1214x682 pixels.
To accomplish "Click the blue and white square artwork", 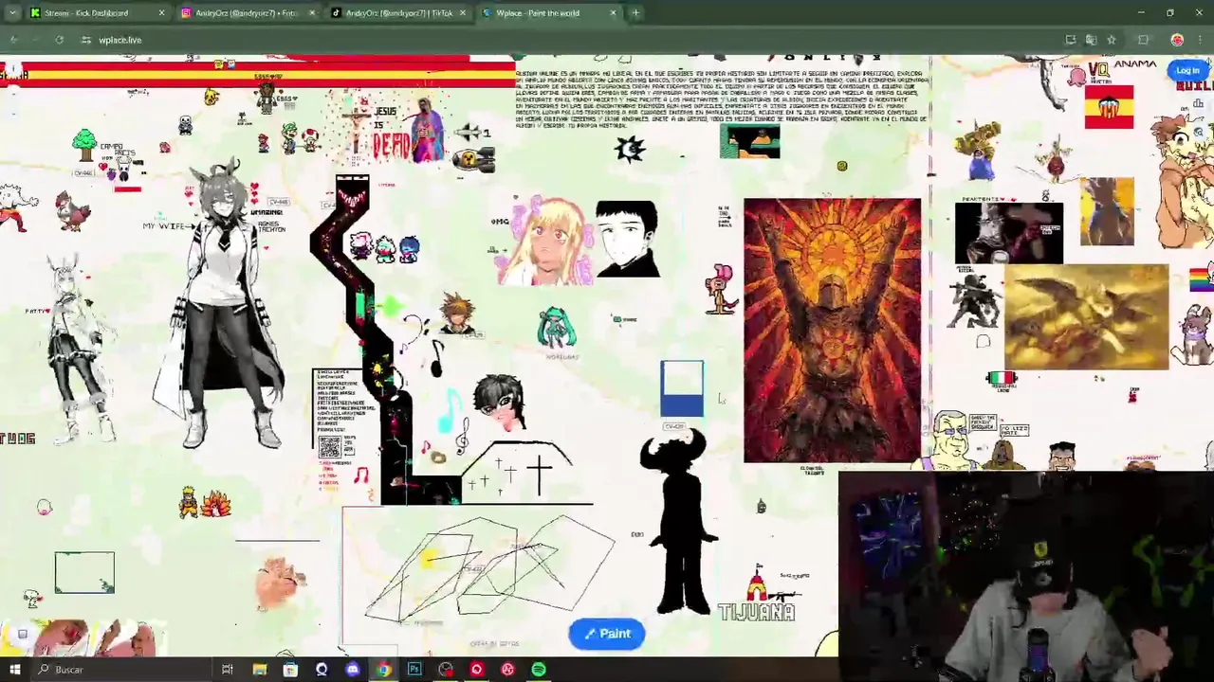I will 682,388.
